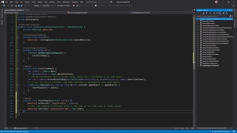Screen dimensions: 237x133
Task: Open the Tools menu
Action: coord(59,2)
